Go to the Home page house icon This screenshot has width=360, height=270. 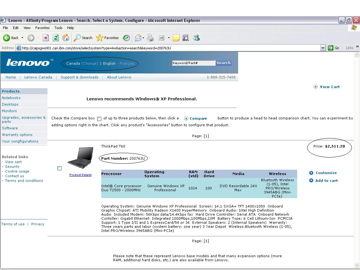(x=66, y=37)
